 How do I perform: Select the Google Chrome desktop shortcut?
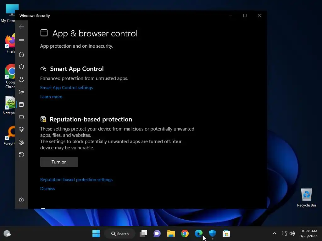tap(10, 77)
